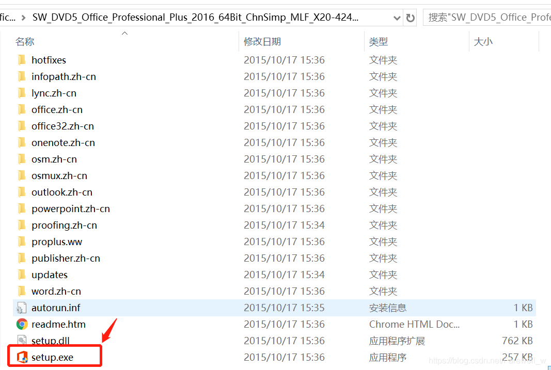Sort files by the 修改日期 column header
Viewport: 551px width, 370px height.
[262, 41]
